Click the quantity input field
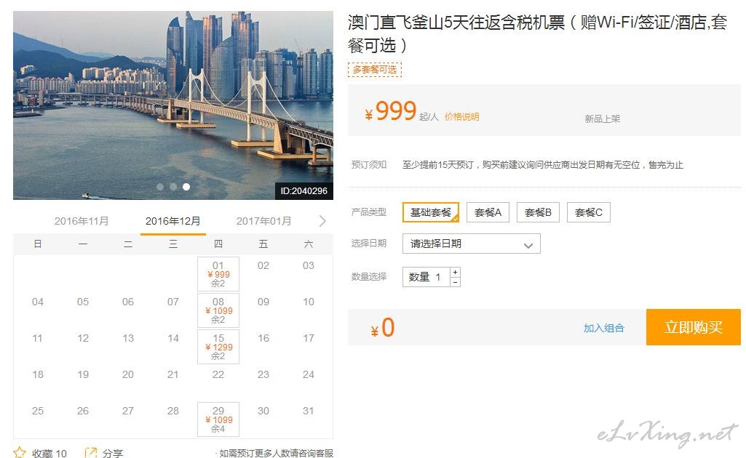Screen dimensions: 746x458 click(426, 277)
